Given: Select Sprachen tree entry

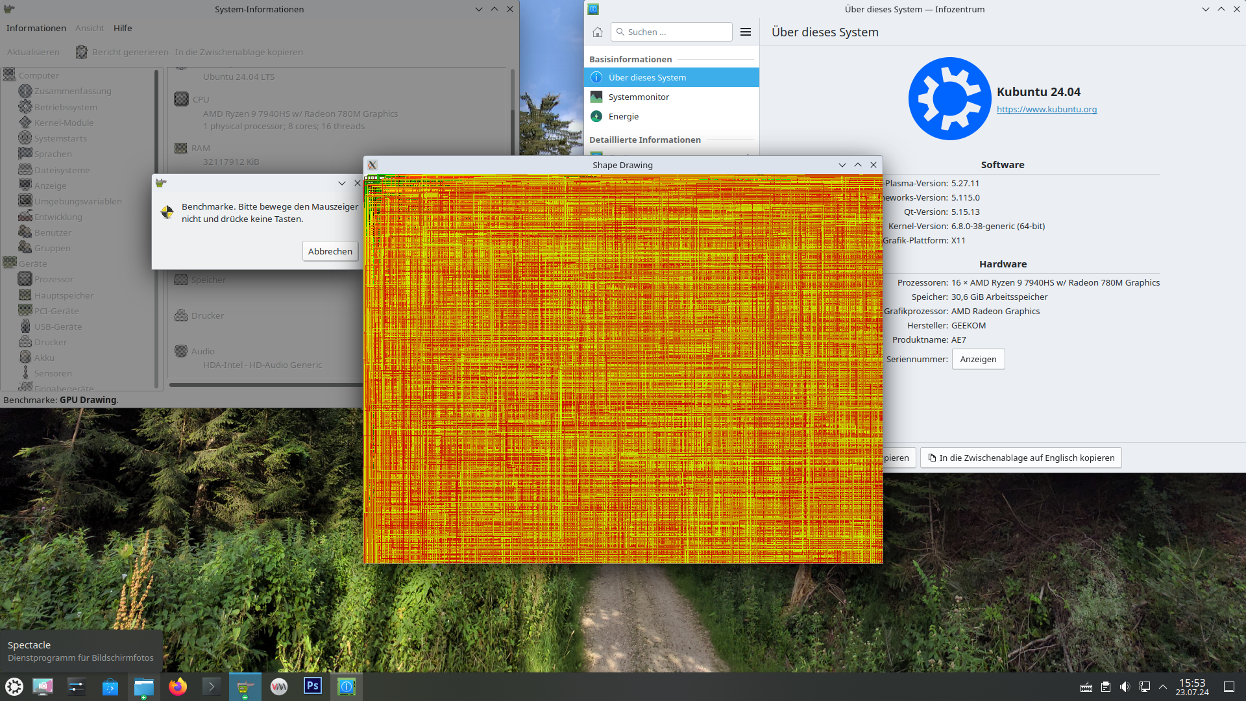Looking at the screenshot, I should [45, 154].
